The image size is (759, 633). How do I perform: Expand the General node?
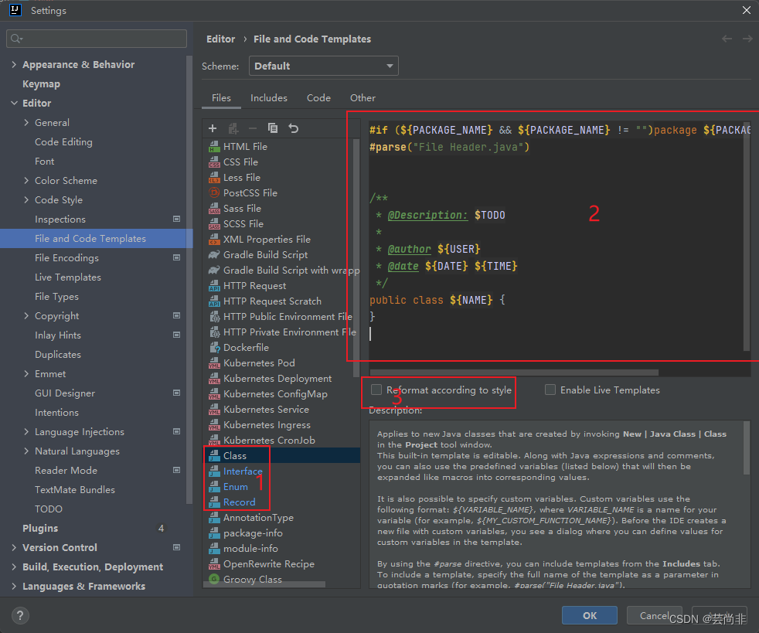(26, 122)
